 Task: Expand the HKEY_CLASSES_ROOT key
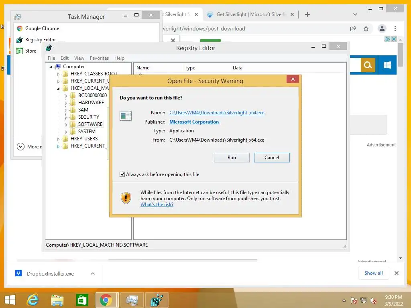(58, 74)
